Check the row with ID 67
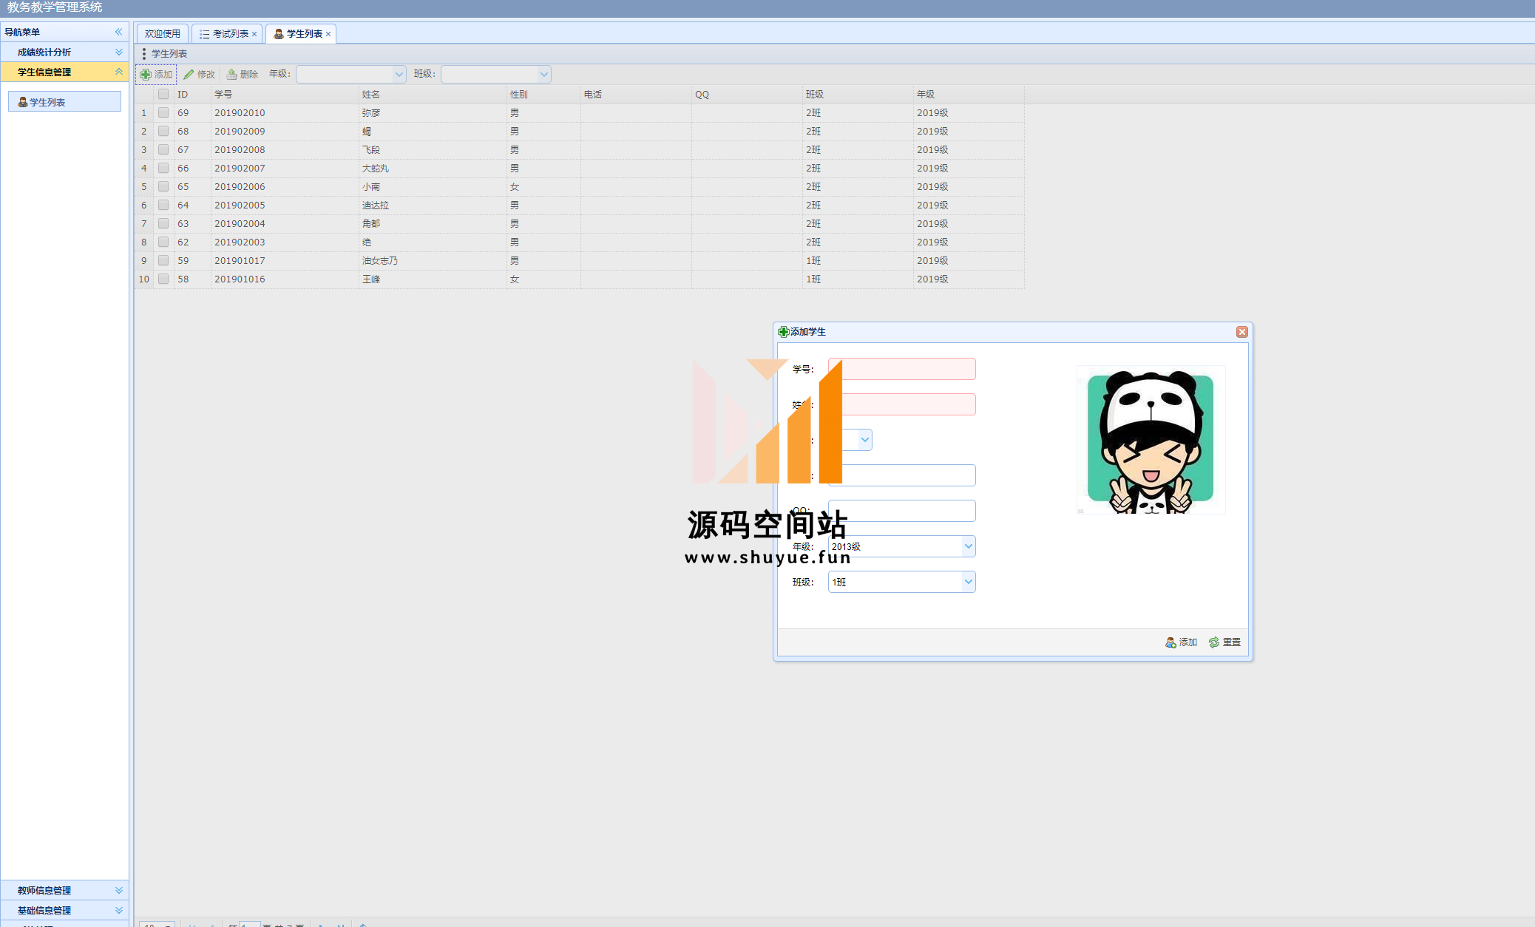This screenshot has width=1535, height=927. click(163, 150)
